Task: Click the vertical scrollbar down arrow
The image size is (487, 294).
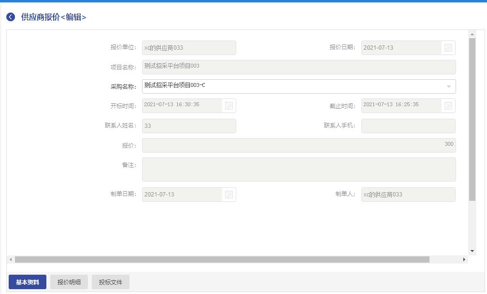Action: click(473, 251)
